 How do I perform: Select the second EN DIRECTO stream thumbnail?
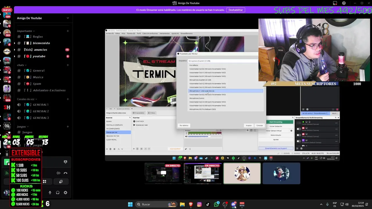(x=202, y=173)
